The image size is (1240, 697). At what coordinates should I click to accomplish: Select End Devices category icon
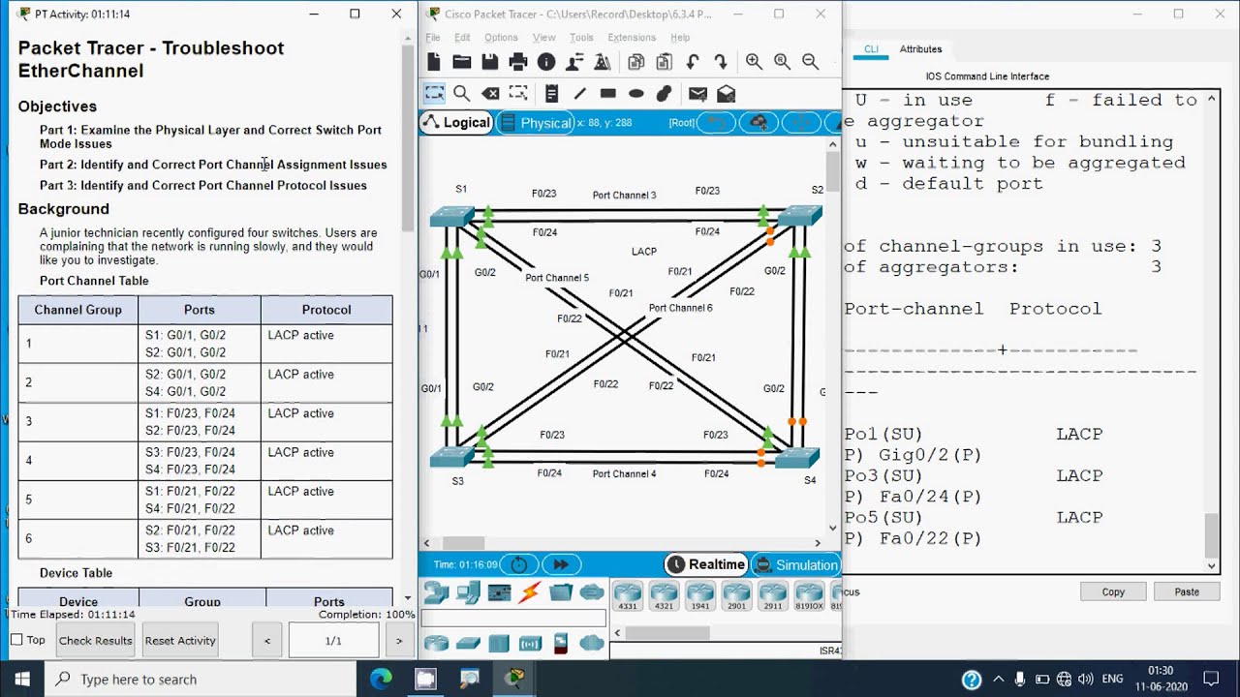point(469,592)
